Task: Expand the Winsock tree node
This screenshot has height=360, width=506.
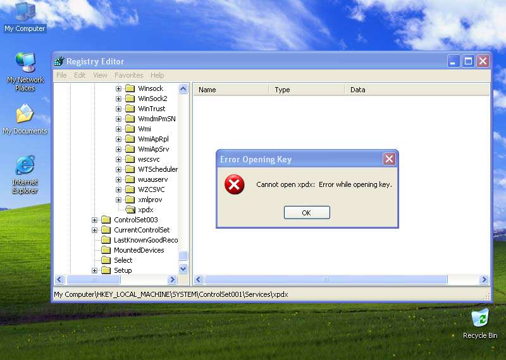Action: point(118,88)
